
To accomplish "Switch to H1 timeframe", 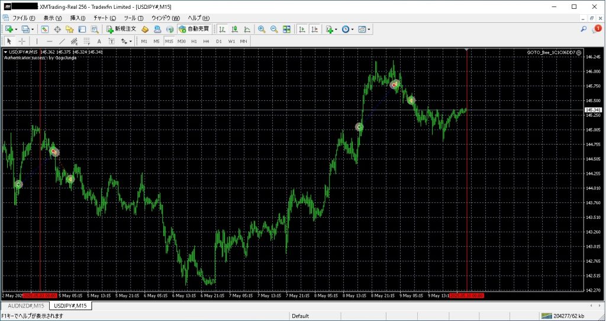I will click(194, 41).
